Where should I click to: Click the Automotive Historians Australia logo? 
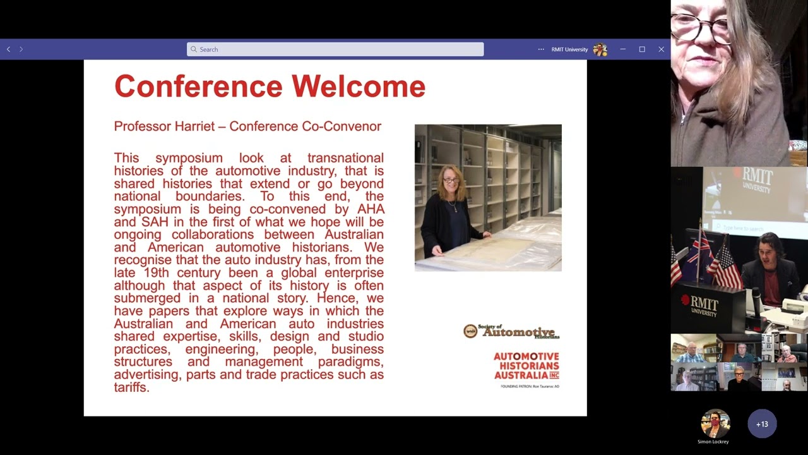pos(526,369)
